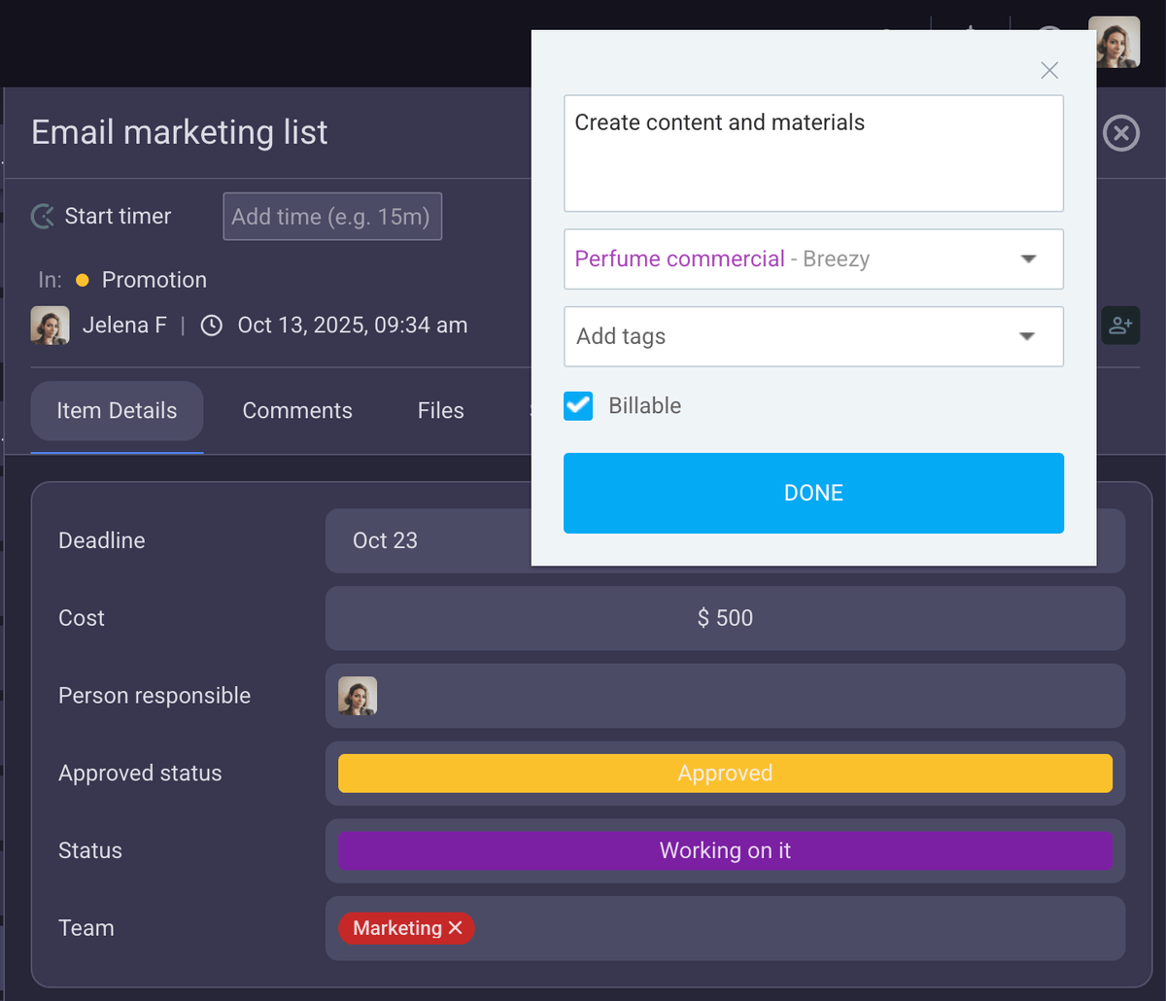This screenshot has height=1001, width=1166.
Task: Open the Files tab
Action: pos(440,410)
